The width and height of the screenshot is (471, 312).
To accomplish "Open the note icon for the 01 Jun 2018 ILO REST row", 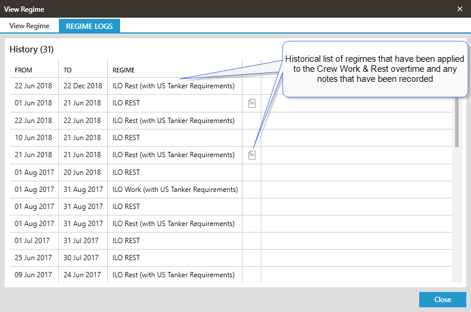I will tap(252, 103).
